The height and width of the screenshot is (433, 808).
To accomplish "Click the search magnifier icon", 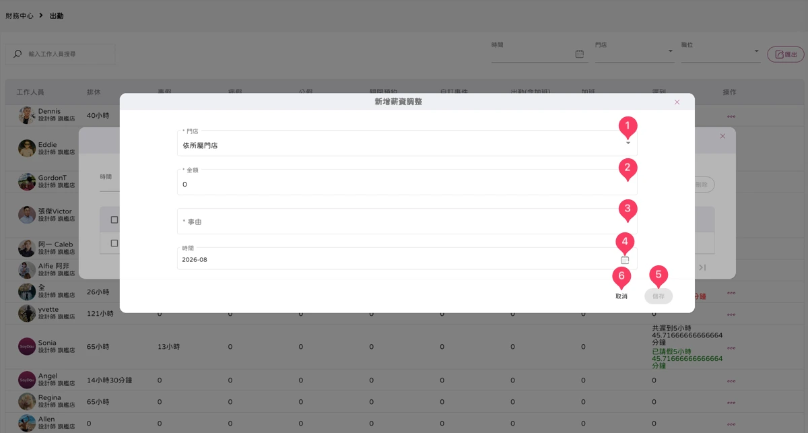I will click(18, 54).
